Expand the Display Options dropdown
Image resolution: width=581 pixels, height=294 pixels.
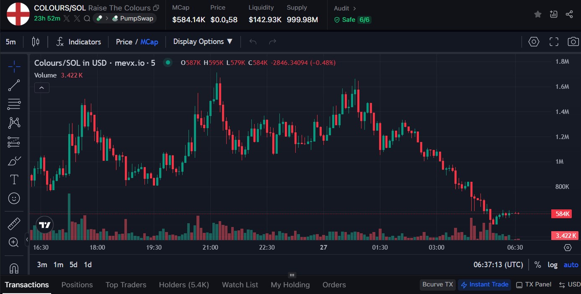pyautogui.click(x=203, y=41)
